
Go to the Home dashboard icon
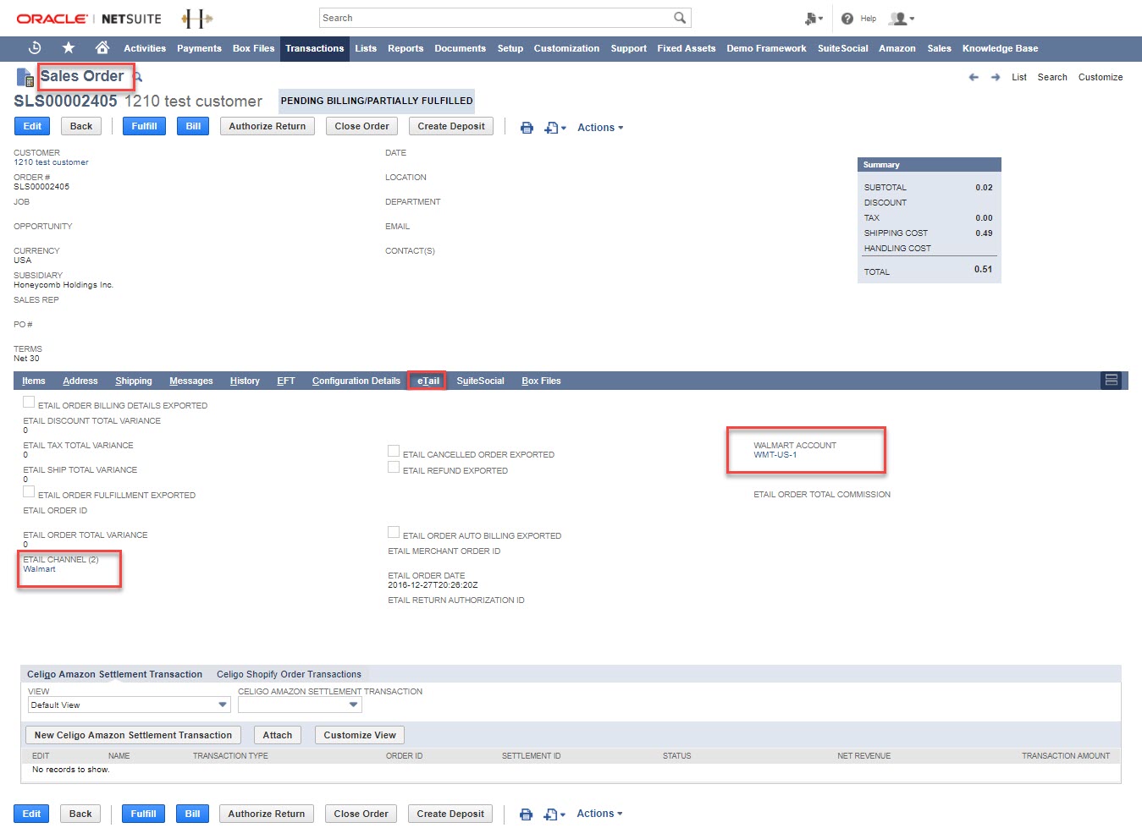[x=102, y=47]
